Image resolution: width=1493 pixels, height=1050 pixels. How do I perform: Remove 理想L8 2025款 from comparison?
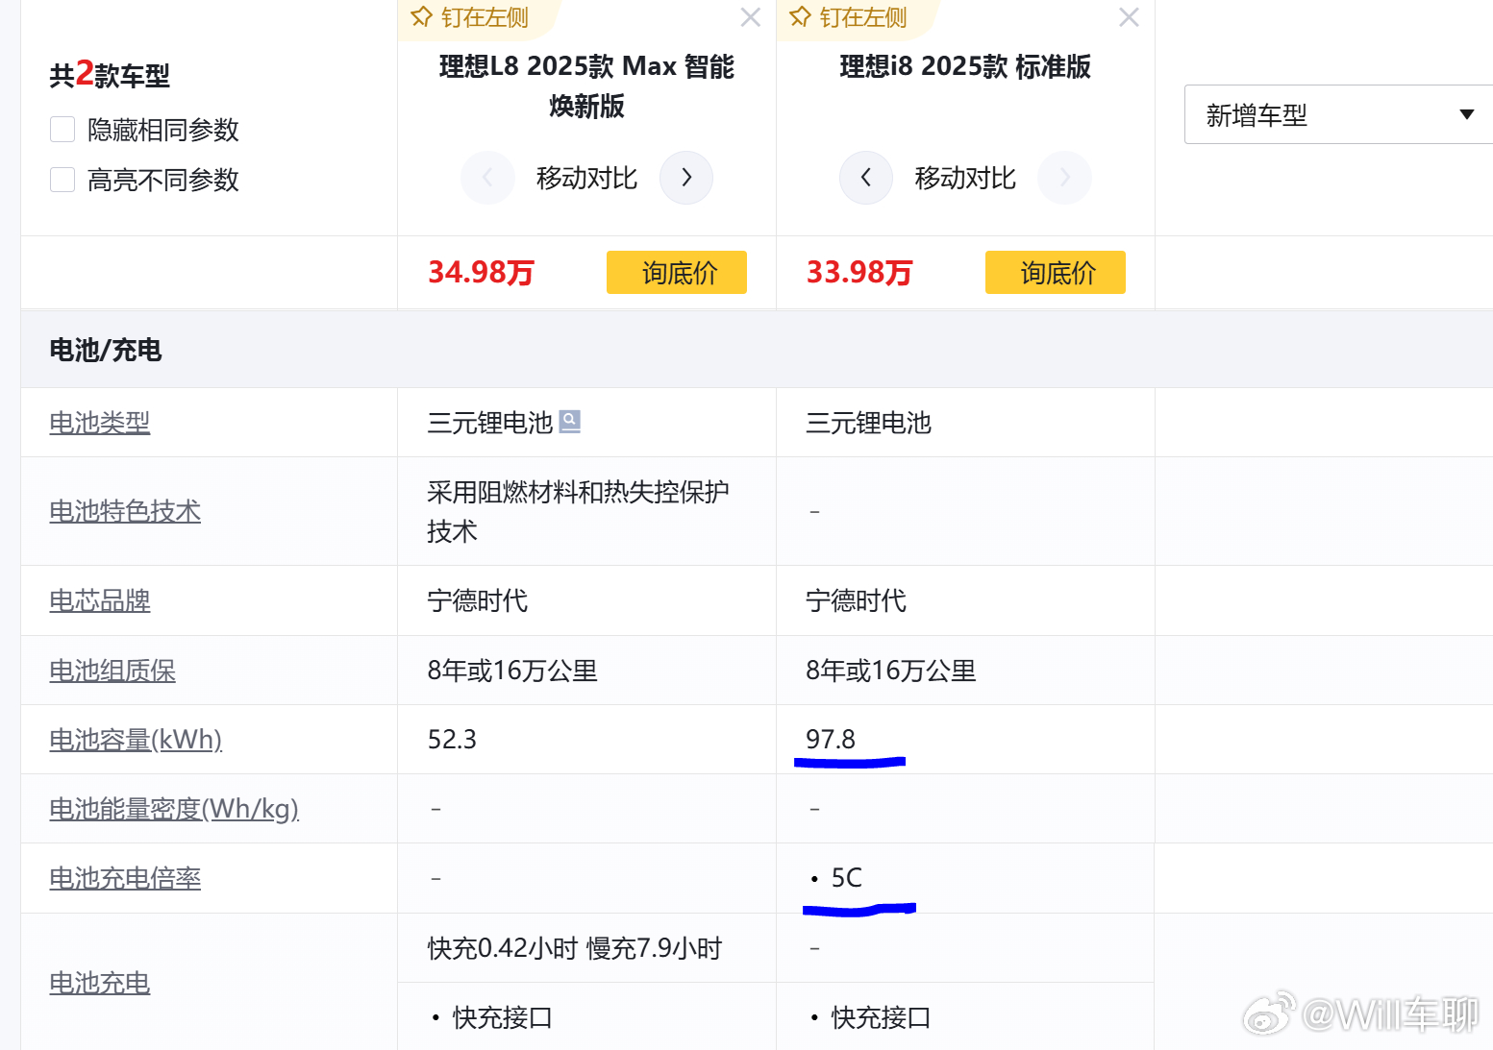pos(751,17)
